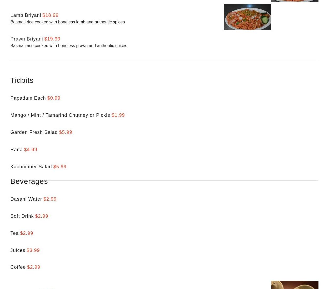Choose the Kachumber Salad item
Viewport: 329px width, 289px height.
[31, 167]
